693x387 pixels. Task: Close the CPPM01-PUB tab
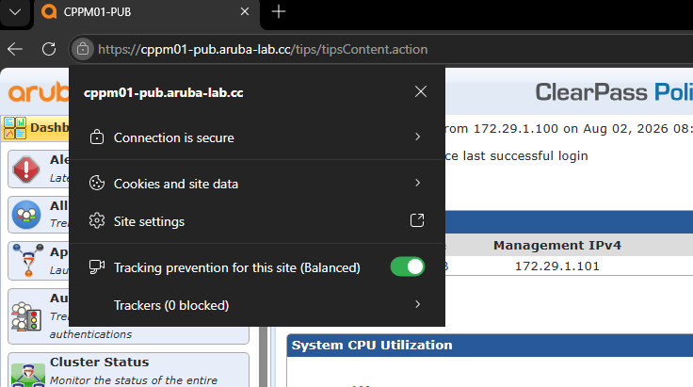coord(245,12)
